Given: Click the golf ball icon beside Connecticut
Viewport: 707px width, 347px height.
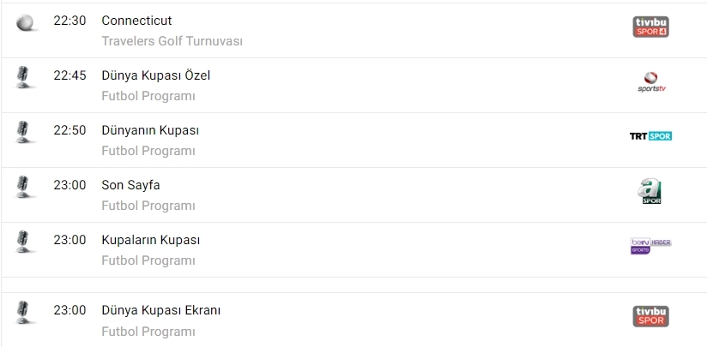Looking at the screenshot, I should 25,23.
